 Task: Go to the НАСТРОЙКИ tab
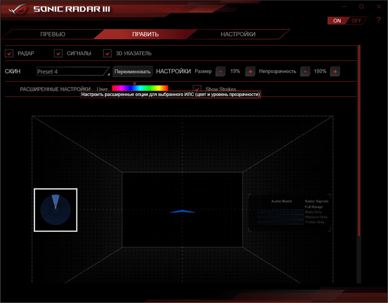(238, 34)
